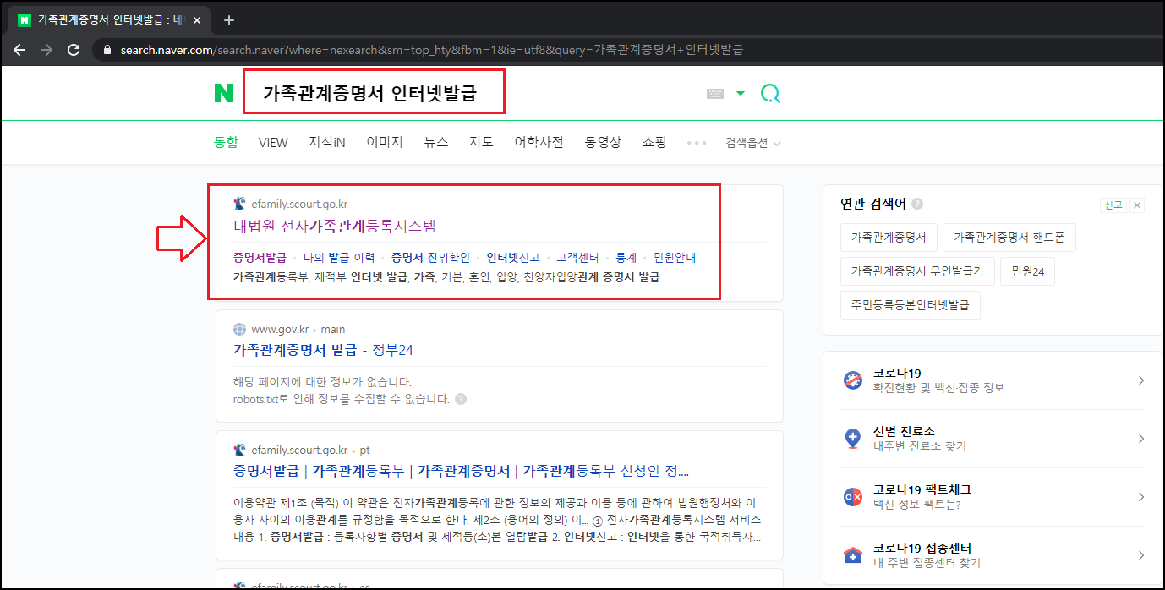
Task: Select related keyword 주민등록등본인터넷발급
Action: 911,305
